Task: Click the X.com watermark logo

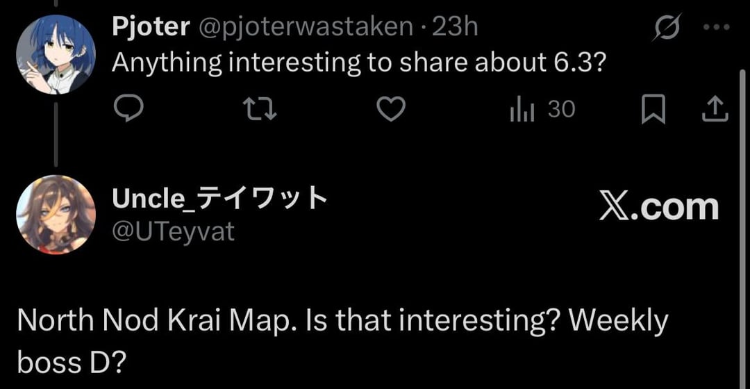Action: click(658, 207)
